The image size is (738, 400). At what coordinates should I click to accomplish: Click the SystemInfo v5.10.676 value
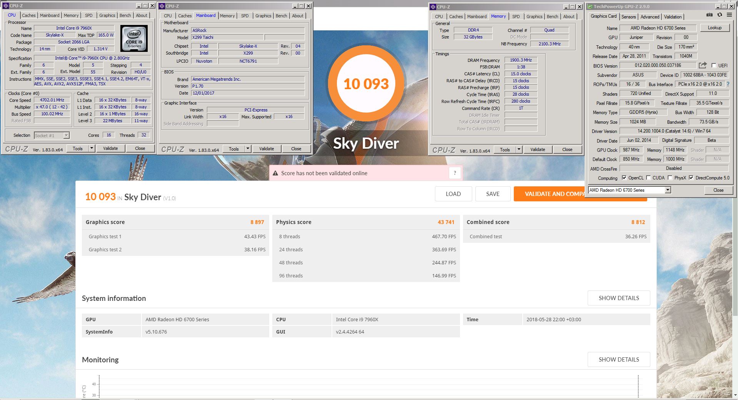(x=156, y=332)
